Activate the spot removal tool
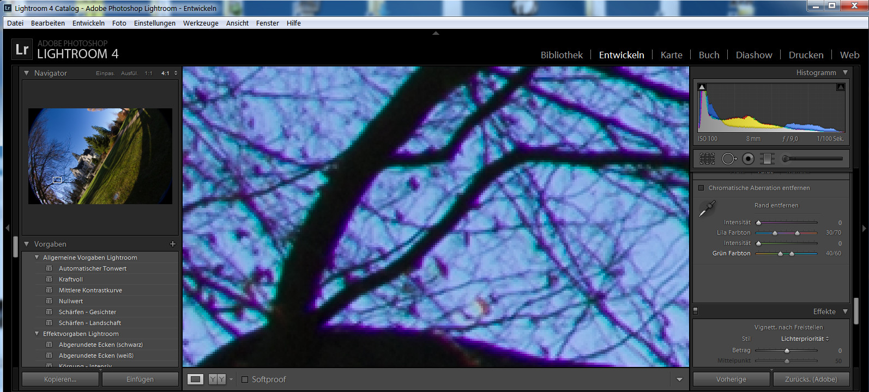 click(728, 159)
